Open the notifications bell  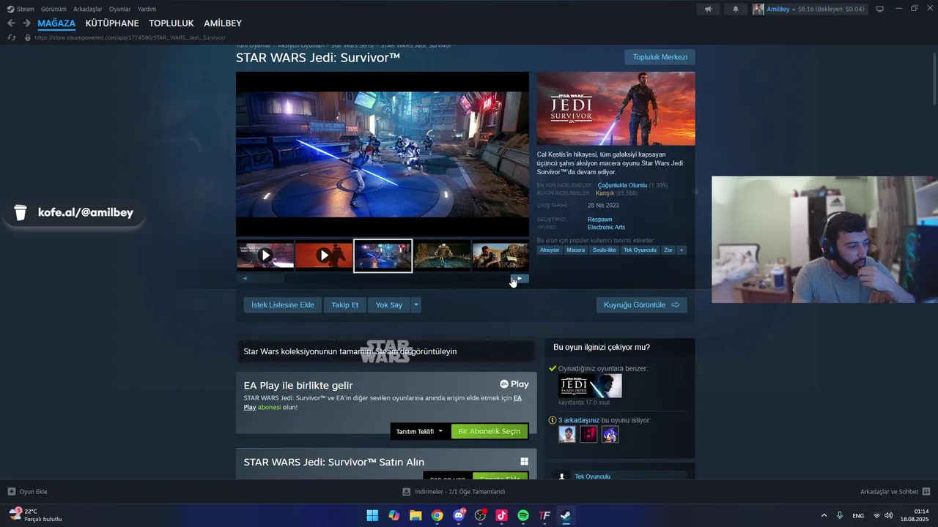[x=736, y=9]
